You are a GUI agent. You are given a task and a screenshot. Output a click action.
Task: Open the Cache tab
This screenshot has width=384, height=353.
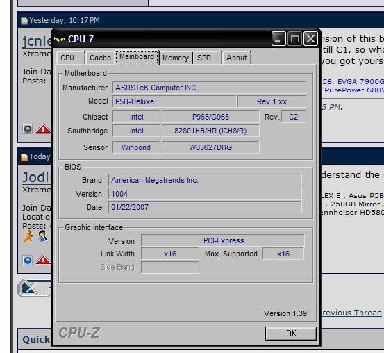coord(100,58)
